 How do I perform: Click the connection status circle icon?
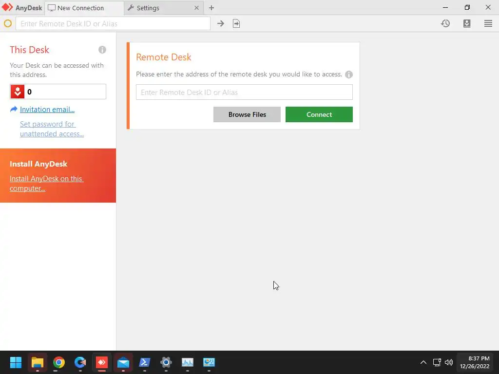click(8, 23)
